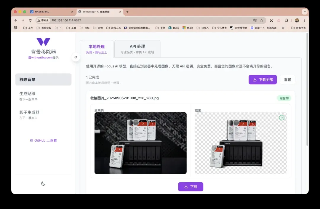Bookmark this page with the star icon
The image size is (320, 209).
tap(262, 20)
